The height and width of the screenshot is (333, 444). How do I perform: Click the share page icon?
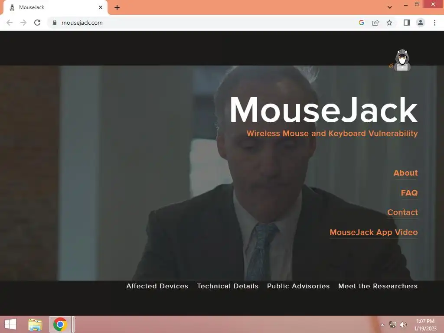point(375,23)
